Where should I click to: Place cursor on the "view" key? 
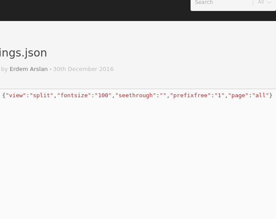[x=16, y=95]
